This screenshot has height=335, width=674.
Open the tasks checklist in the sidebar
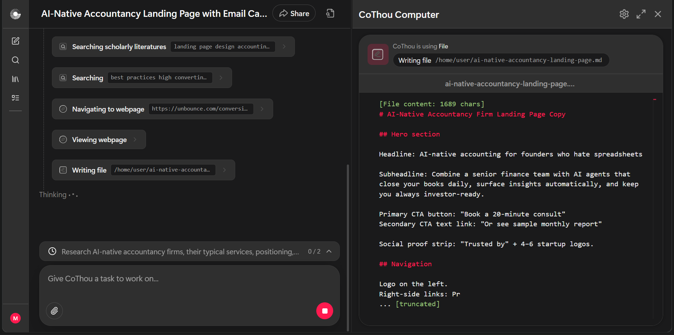point(15,98)
